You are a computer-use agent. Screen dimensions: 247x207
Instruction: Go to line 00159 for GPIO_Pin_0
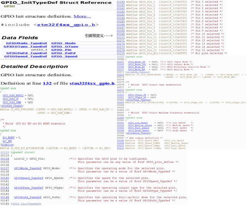tap(121, 2)
